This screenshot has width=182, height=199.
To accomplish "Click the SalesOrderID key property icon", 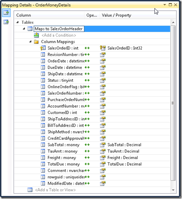I will tap(103, 48).
